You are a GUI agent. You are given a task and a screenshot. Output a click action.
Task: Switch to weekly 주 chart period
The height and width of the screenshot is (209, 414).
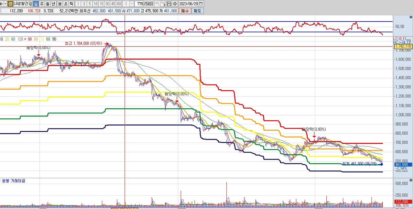point(42,4)
